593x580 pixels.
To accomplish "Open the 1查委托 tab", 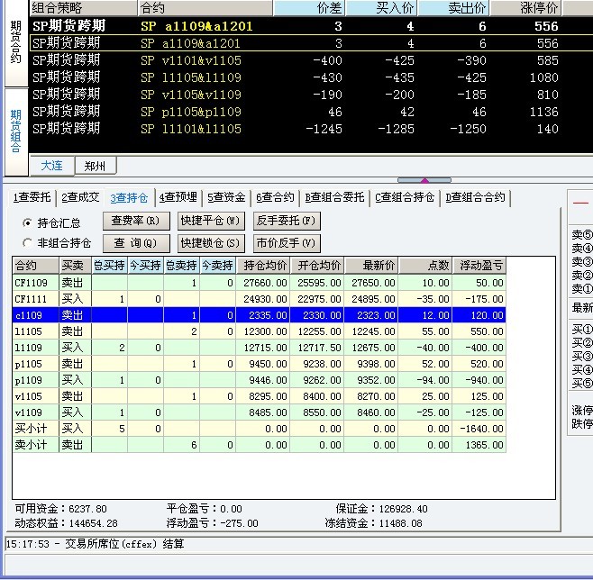I will (x=32, y=197).
